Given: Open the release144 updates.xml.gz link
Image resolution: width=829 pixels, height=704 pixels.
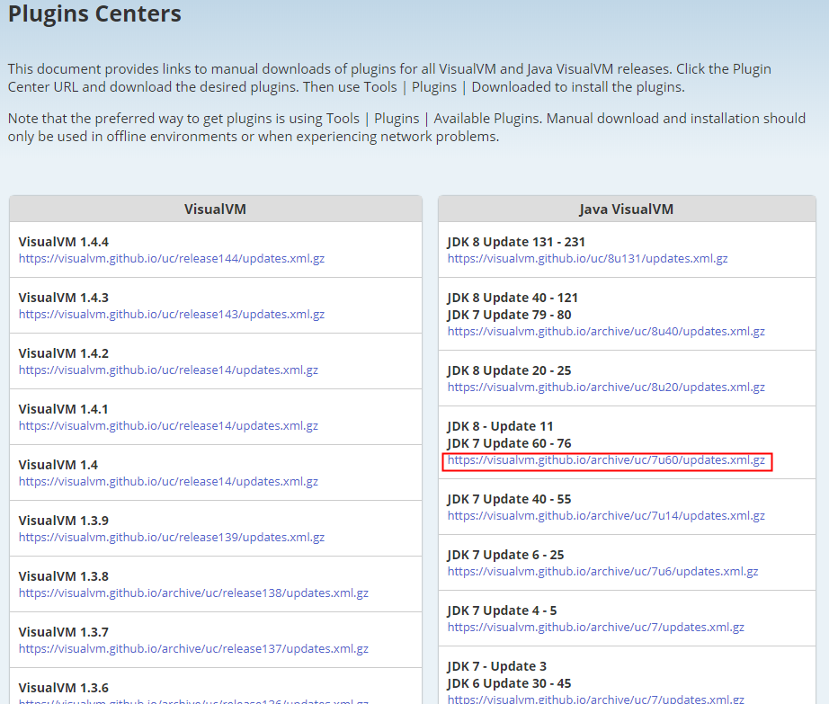Looking at the screenshot, I should (x=172, y=258).
